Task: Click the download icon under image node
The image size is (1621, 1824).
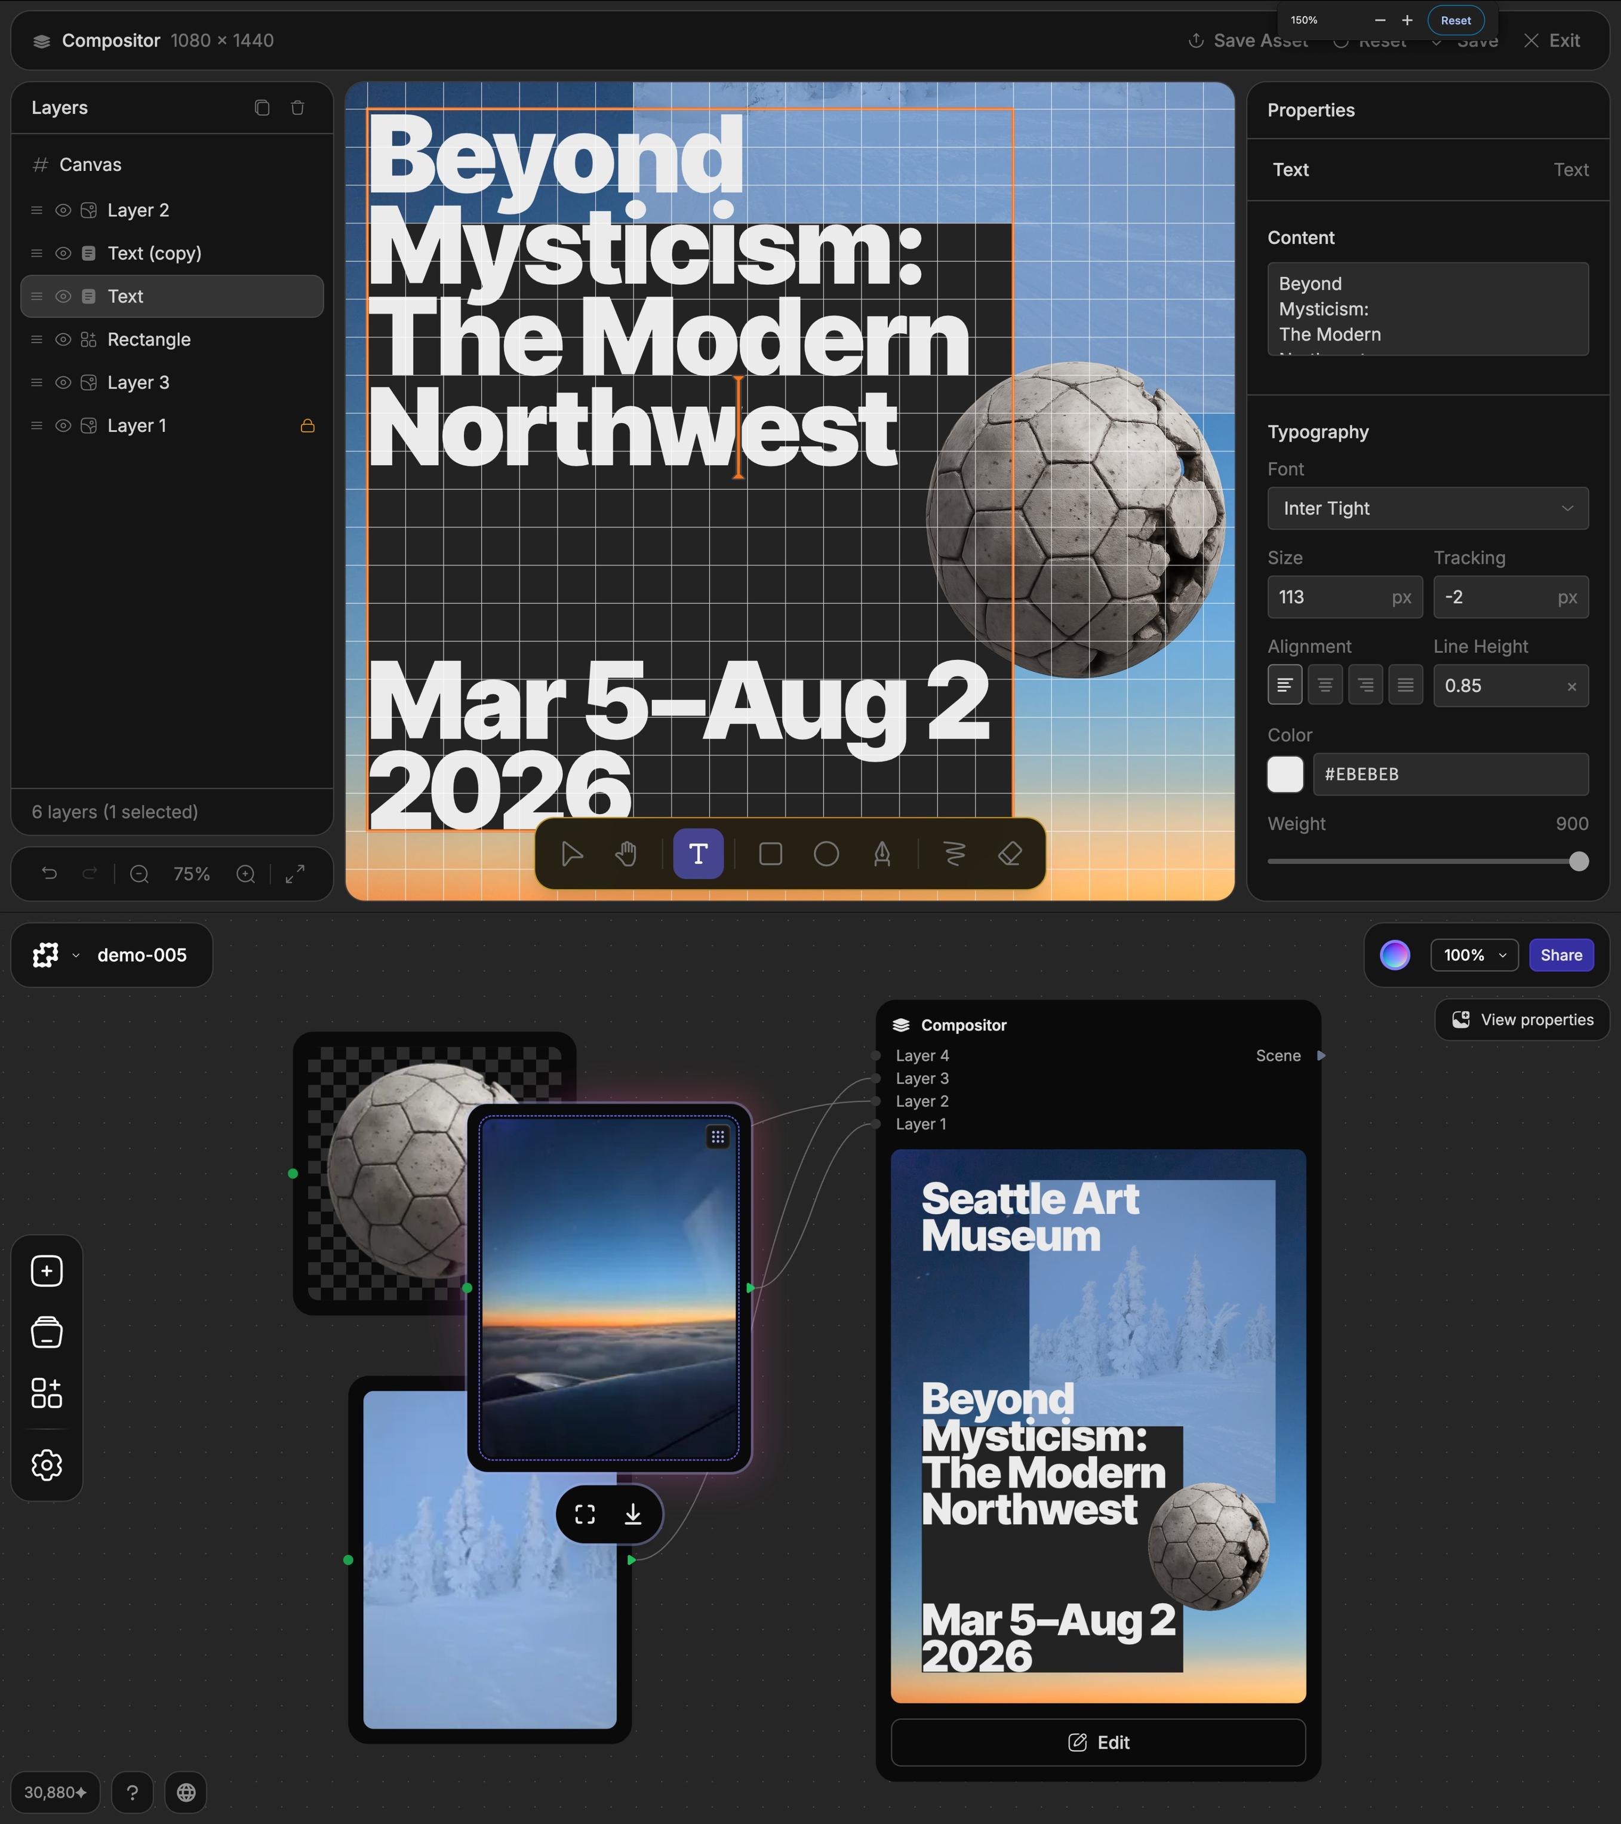Action: click(x=632, y=1515)
